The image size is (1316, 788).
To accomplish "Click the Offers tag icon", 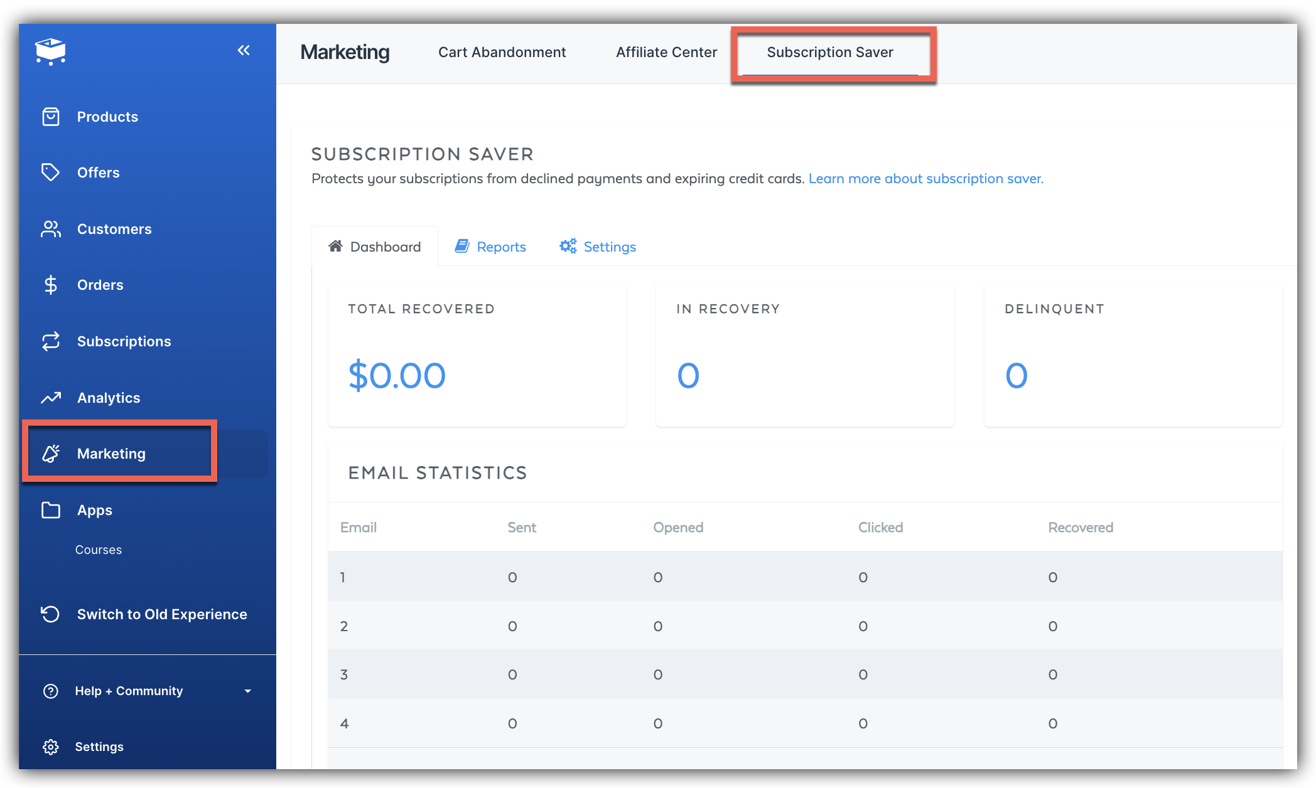I will point(50,172).
